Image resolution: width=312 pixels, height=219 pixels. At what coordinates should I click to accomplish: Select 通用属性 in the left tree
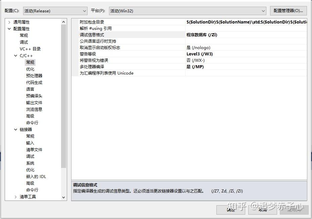[21, 22]
